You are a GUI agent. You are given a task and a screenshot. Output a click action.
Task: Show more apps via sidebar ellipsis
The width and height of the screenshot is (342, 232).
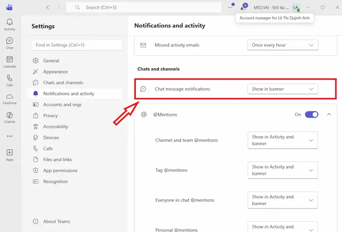[10, 136]
